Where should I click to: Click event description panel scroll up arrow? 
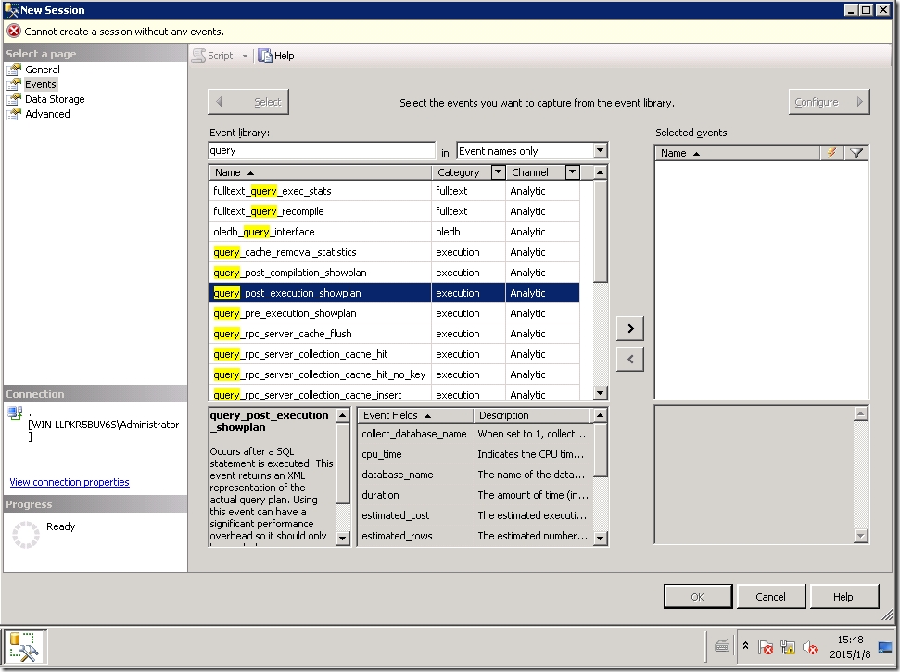343,415
